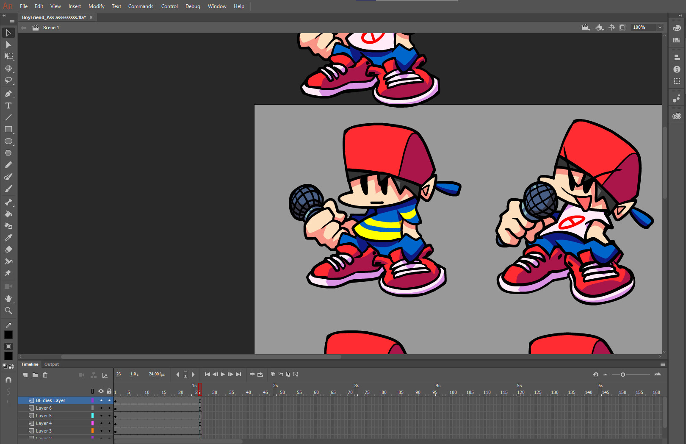Select the Subselection tool
Image resolution: width=686 pixels, height=444 pixels.
point(8,44)
